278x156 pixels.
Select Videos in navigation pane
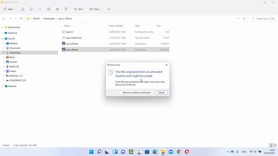coord(13,71)
